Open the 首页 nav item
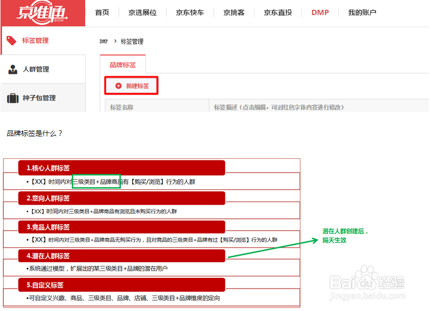 [102, 13]
